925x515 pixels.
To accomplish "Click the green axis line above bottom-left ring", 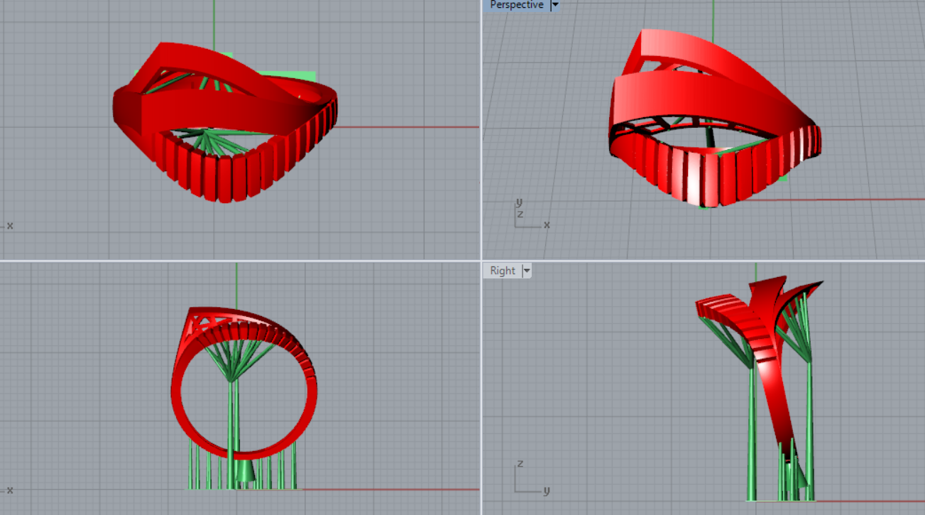I will pyautogui.click(x=236, y=284).
